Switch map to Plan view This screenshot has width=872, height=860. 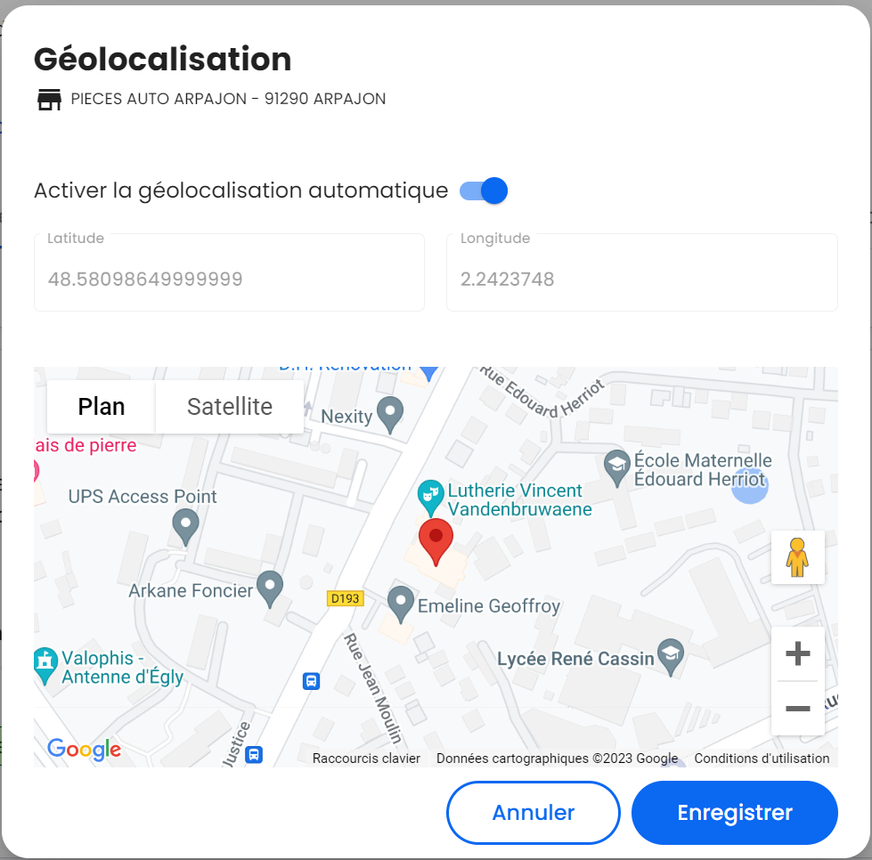pyautogui.click(x=102, y=406)
